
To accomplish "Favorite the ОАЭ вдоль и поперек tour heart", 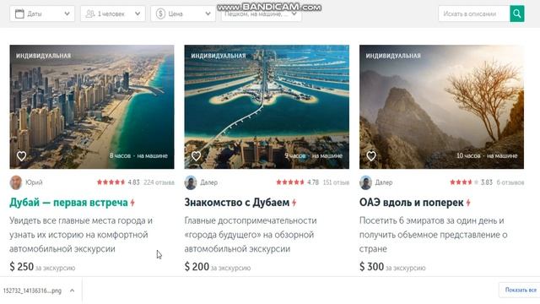I will coord(371,156).
